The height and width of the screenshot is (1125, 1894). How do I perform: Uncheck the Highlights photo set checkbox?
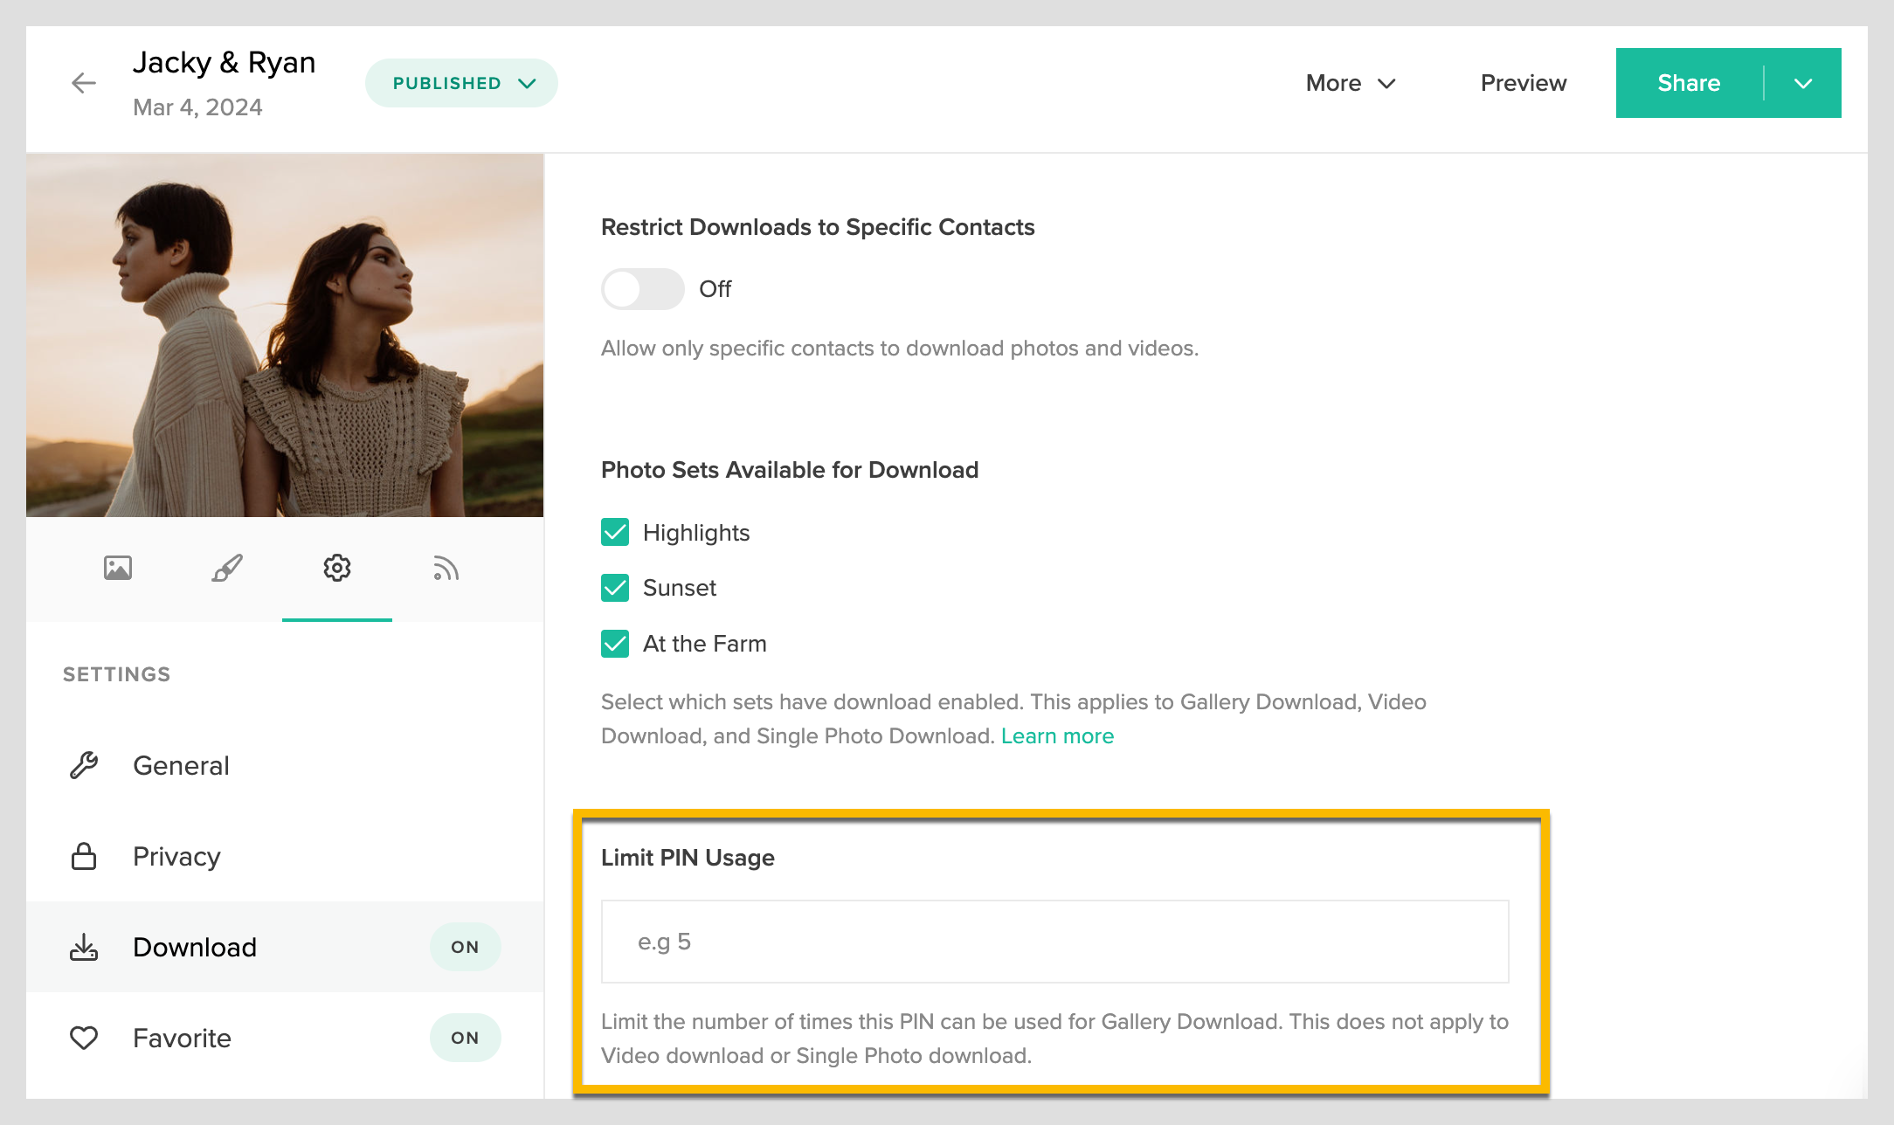615,532
